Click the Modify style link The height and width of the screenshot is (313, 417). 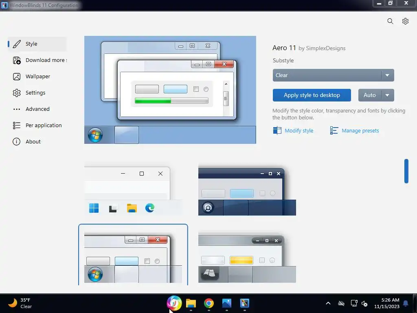299,131
